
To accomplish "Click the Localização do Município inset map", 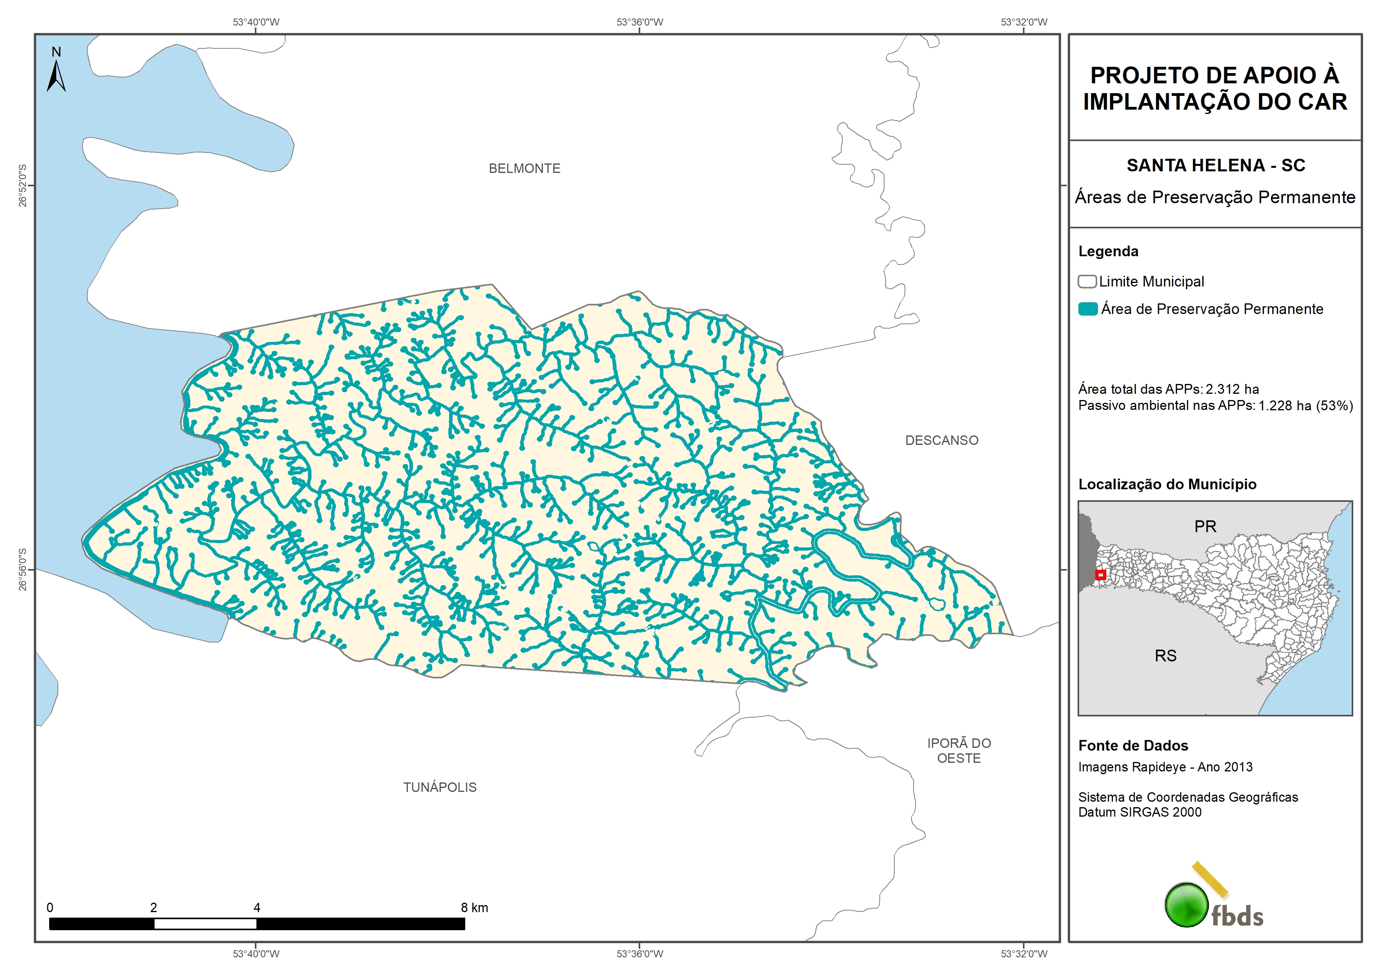I will [1215, 608].
